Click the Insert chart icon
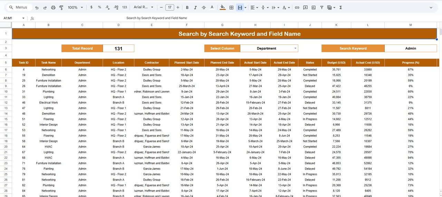 coord(314,7)
